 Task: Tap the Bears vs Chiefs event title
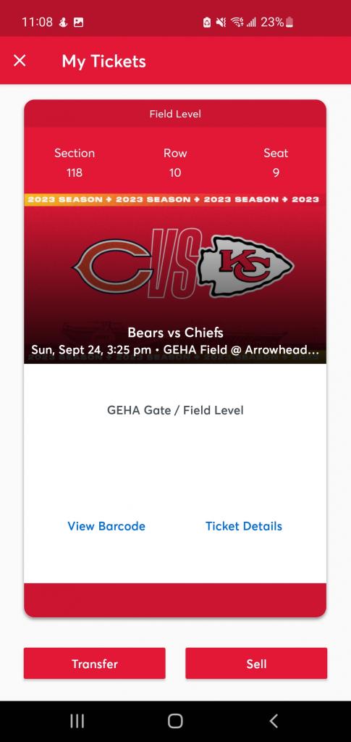[x=175, y=333]
